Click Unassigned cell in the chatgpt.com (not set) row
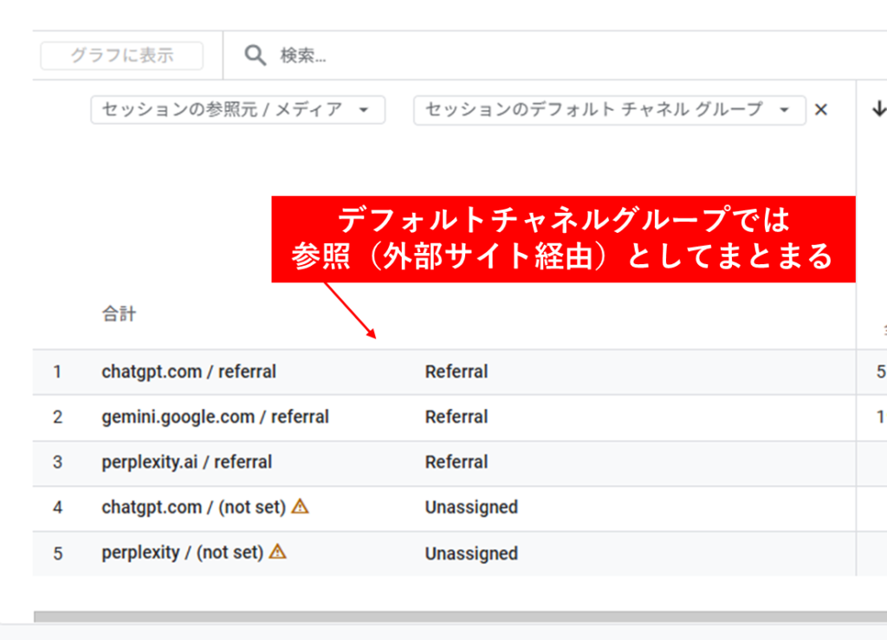 click(x=471, y=507)
